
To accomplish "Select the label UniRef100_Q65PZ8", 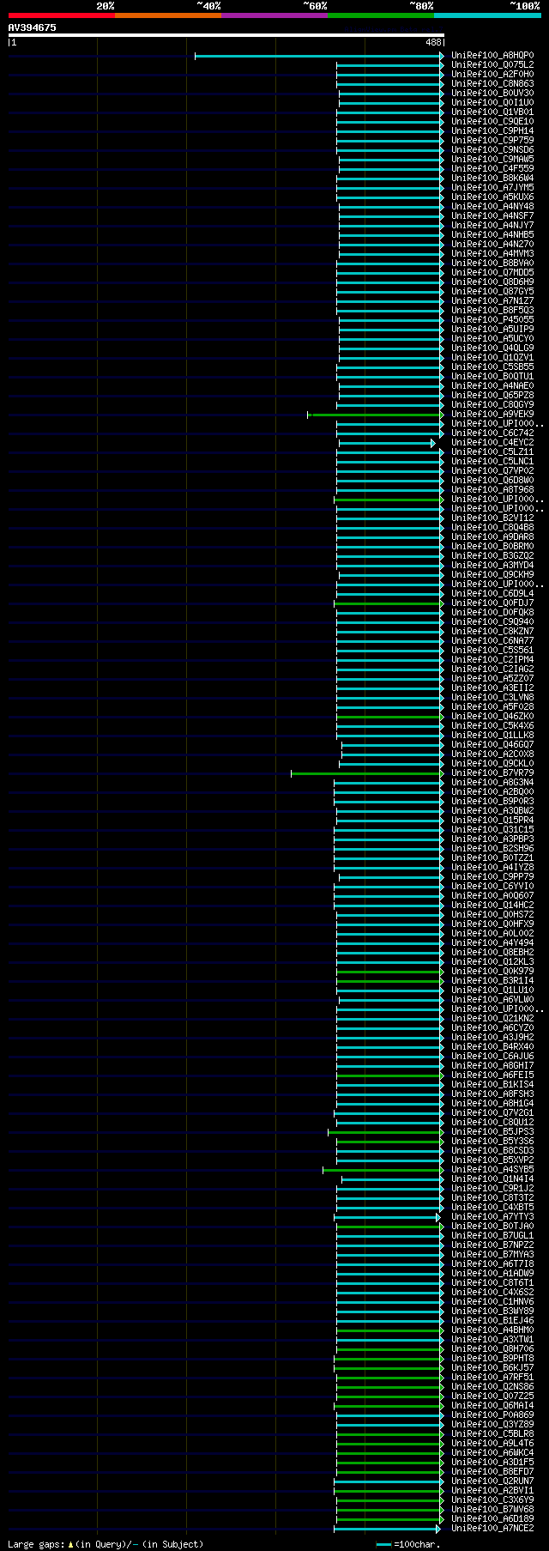I will pyautogui.click(x=492, y=396).
